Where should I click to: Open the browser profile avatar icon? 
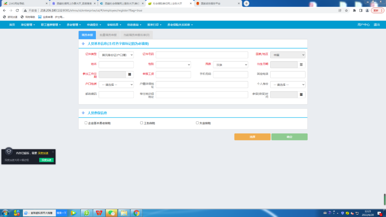[367, 10]
